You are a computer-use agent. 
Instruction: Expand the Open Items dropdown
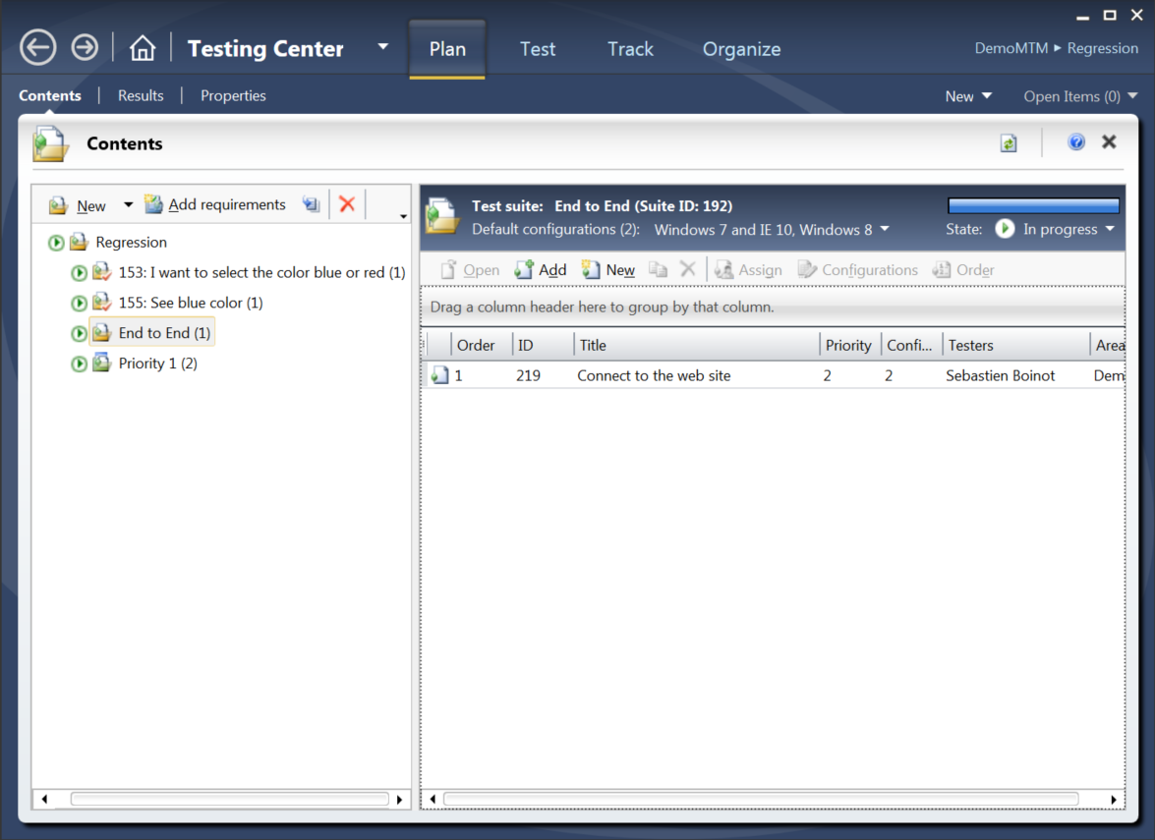coord(1079,95)
